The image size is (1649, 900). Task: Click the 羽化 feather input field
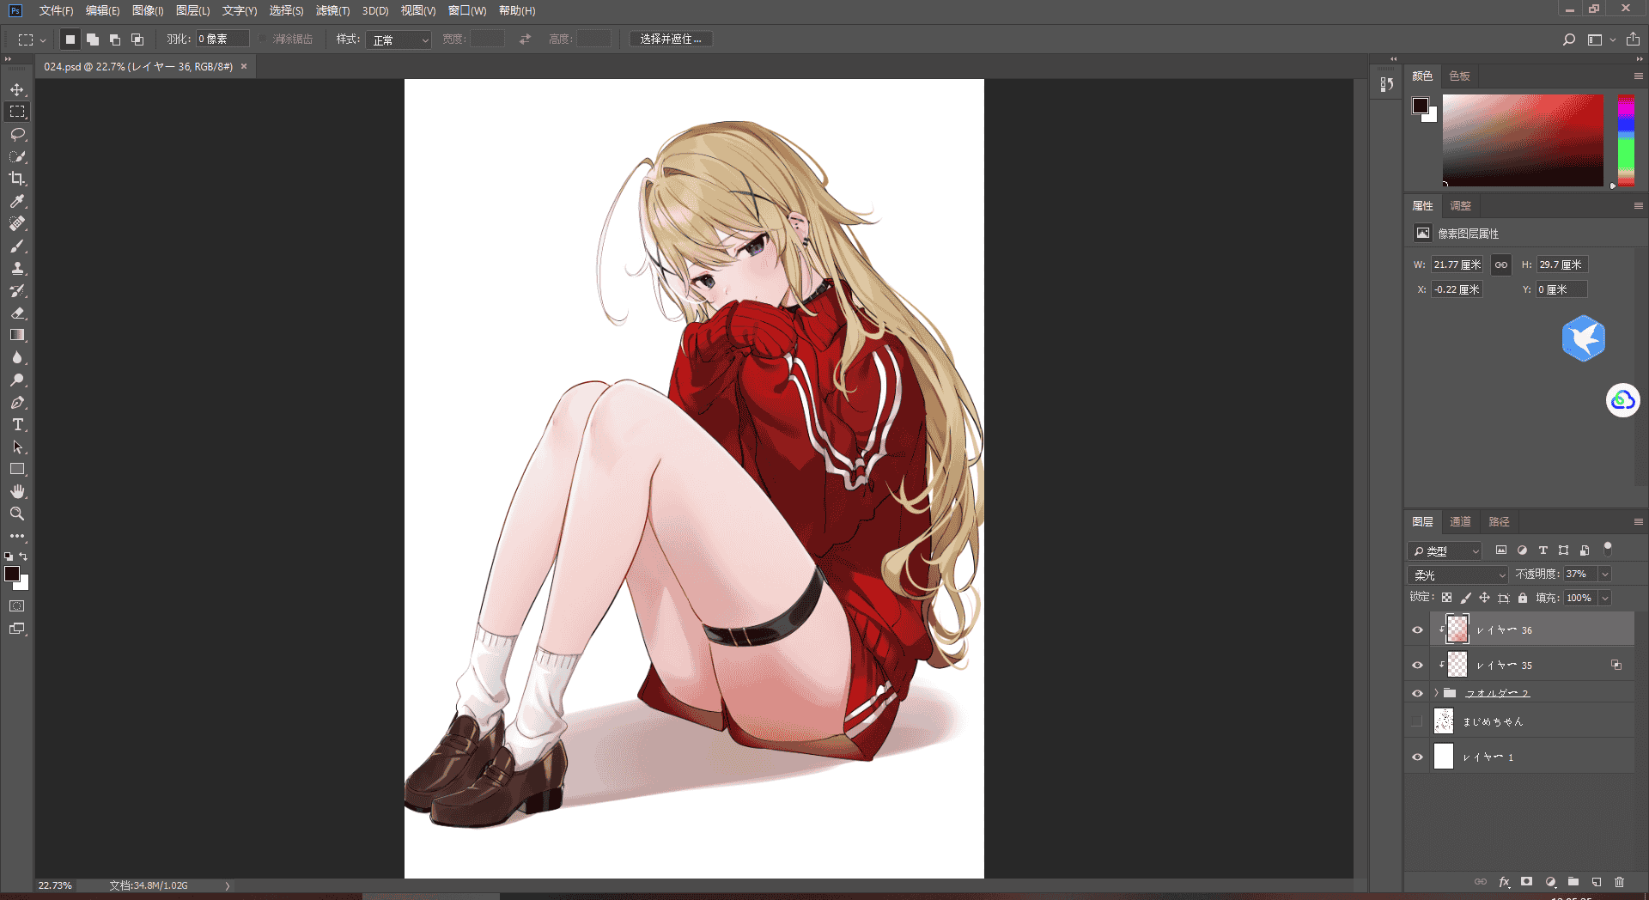222,40
